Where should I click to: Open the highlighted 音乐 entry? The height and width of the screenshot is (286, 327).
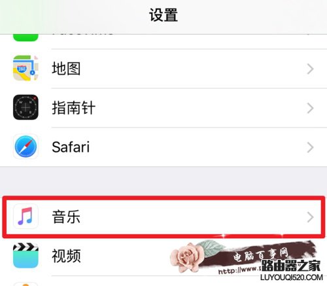(x=163, y=217)
